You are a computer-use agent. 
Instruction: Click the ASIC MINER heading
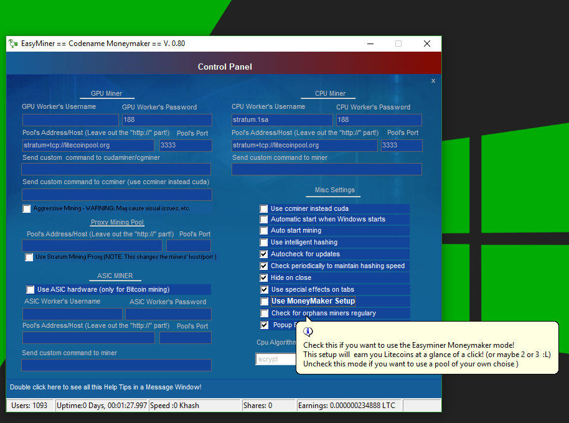115,276
